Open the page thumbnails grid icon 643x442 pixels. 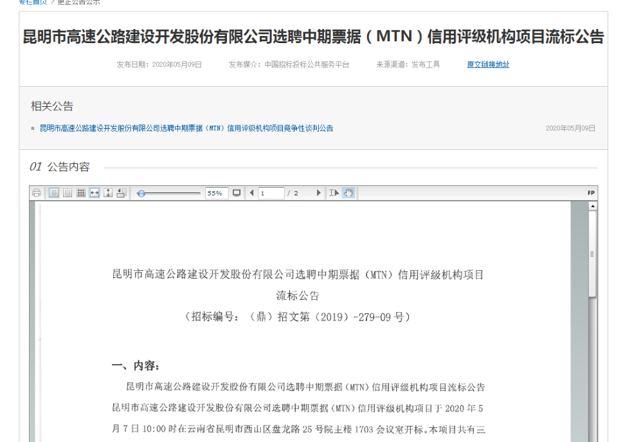[80, 193]
